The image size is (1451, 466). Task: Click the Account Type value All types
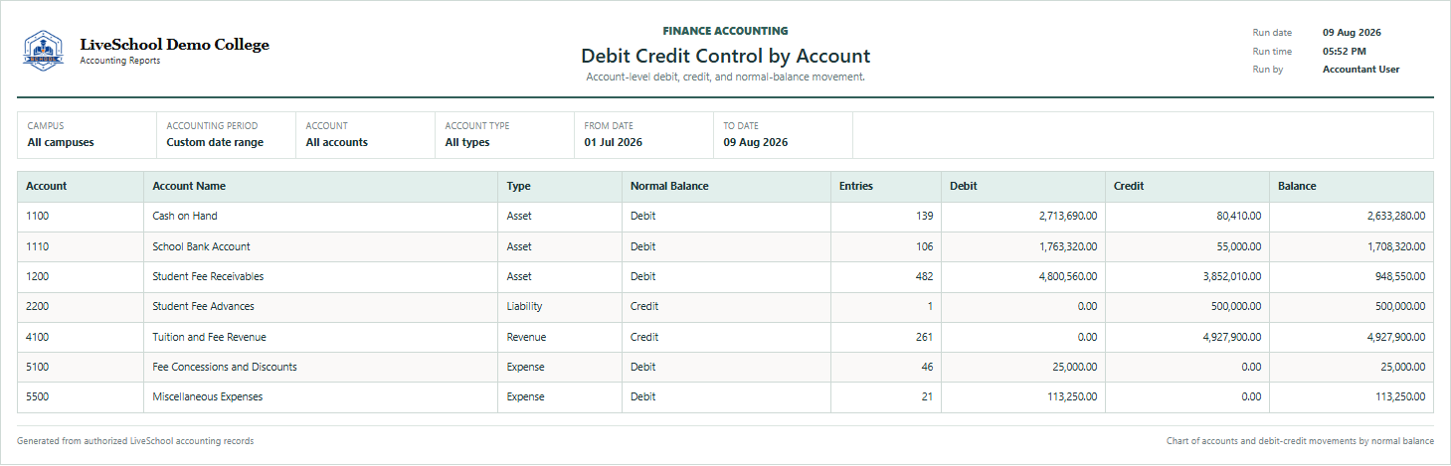coord(467,143)
